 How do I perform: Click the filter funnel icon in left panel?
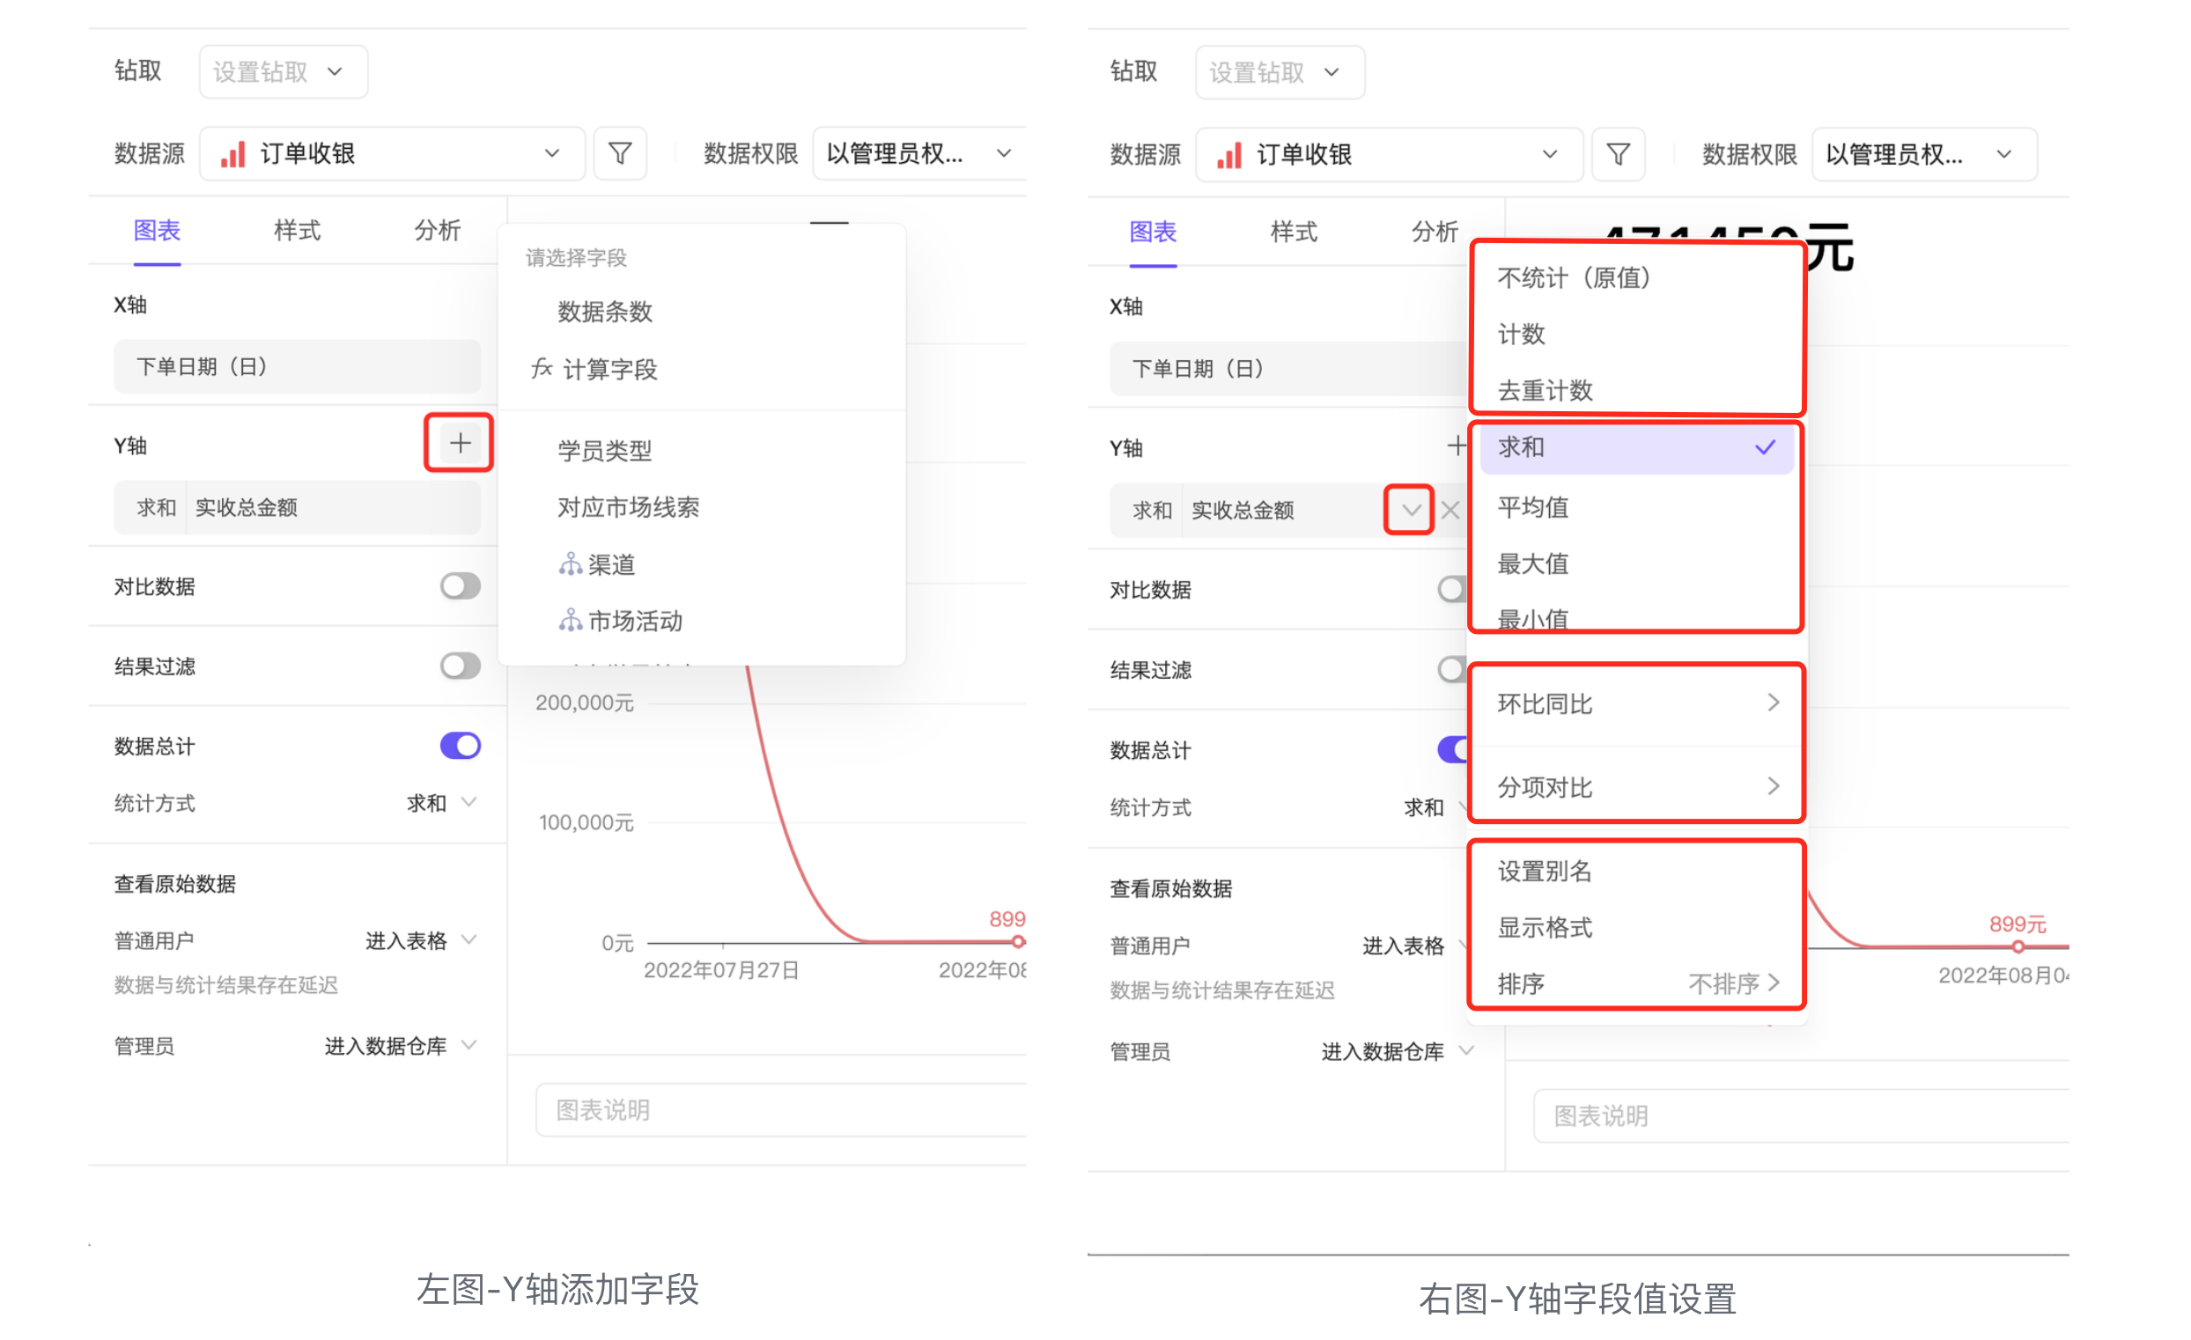pos(620,154)
